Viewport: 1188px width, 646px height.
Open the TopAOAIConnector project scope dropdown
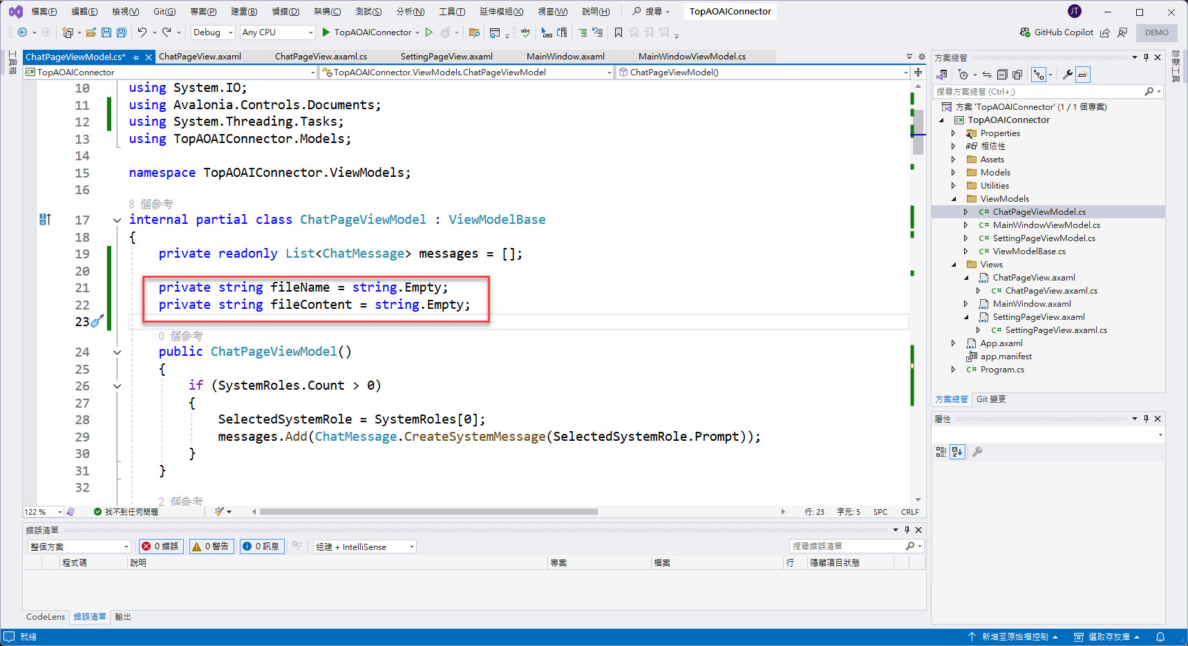click(170, 73)
